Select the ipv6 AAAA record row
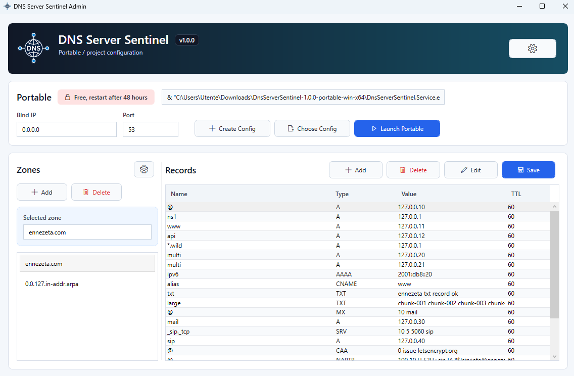Screen dimensions: 574x376 click(358, 274)
